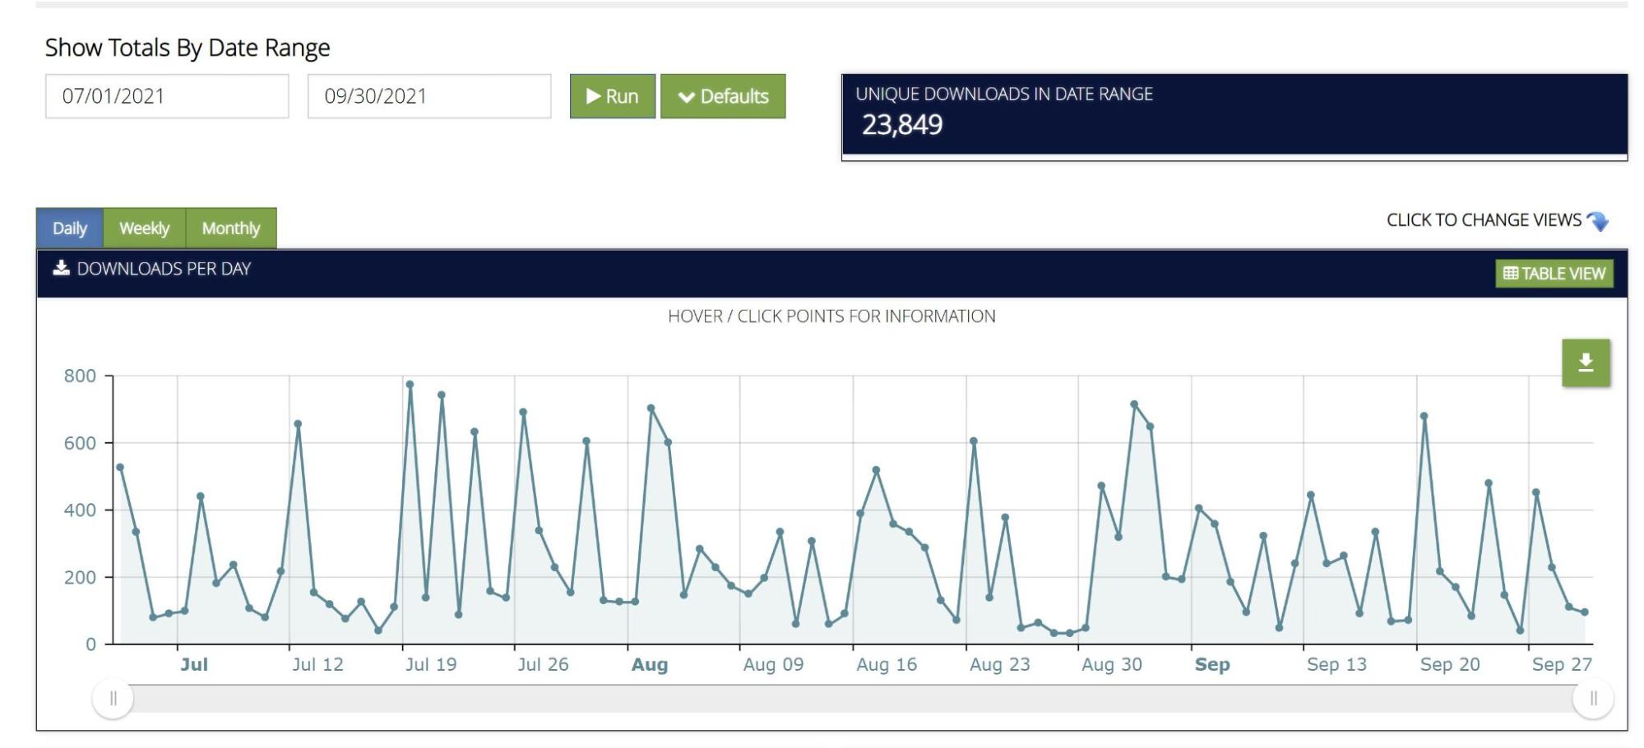Click the blue arrow change views icon
The image size is (1644, 748).
(x=1597, y=221)
